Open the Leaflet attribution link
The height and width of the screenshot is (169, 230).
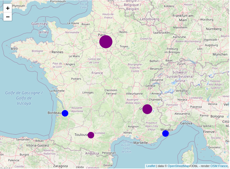coord(151,166)
